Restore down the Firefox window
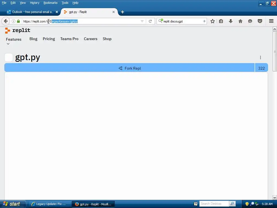The image size is (277, 208). coord(267,3)
